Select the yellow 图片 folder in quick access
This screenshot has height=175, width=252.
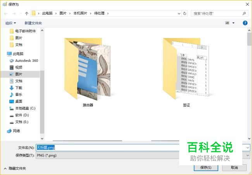[16, 38]
